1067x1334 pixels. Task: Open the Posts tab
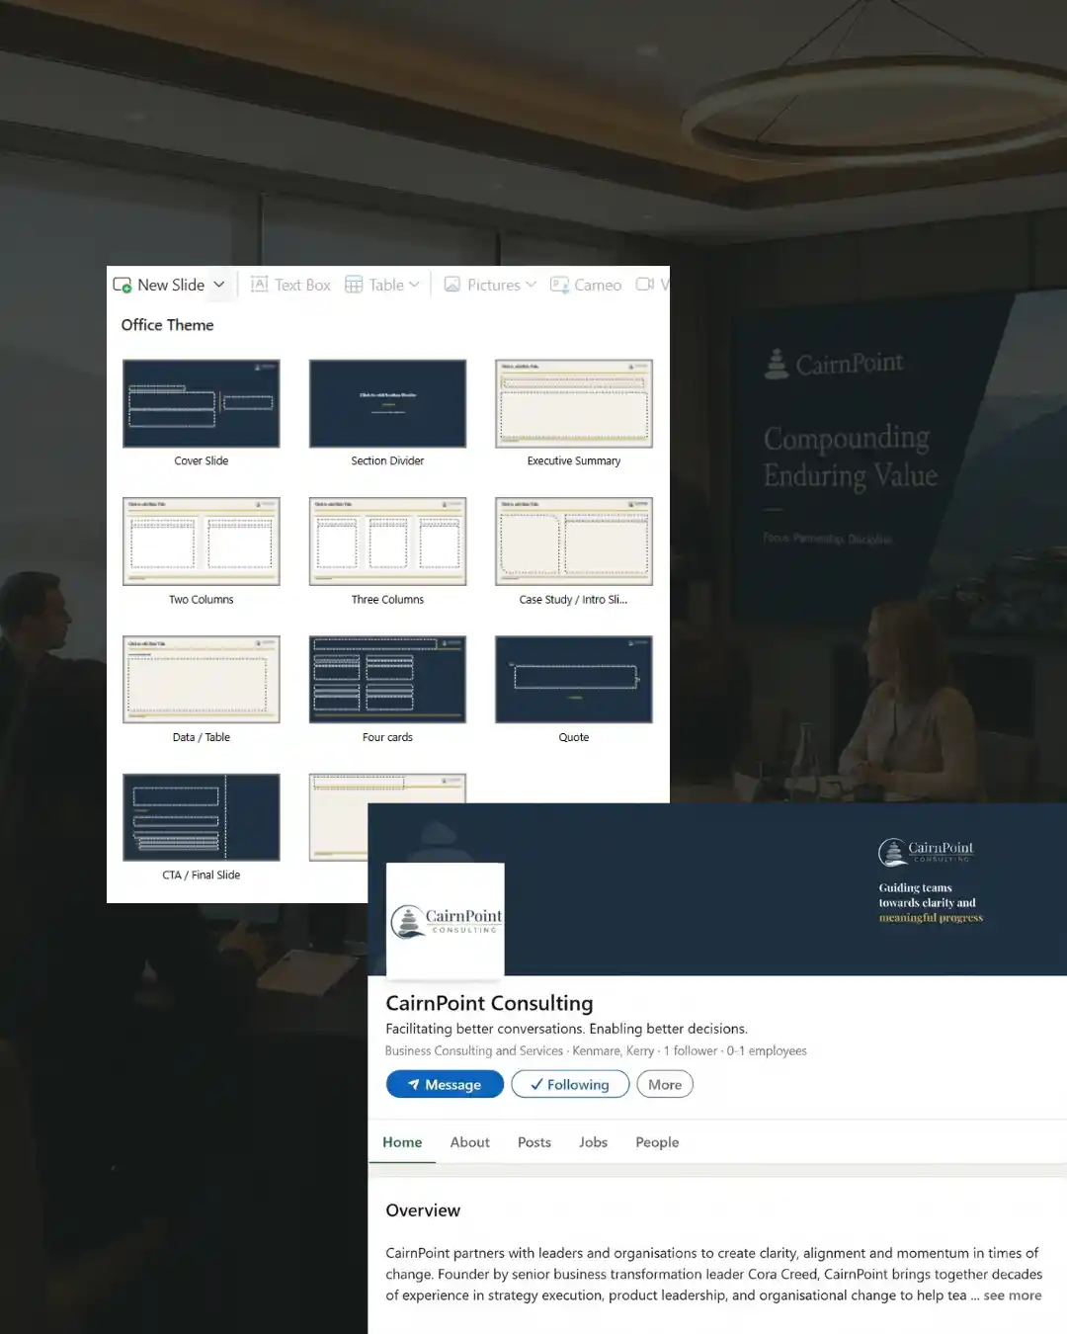(x=534, y=1142)
